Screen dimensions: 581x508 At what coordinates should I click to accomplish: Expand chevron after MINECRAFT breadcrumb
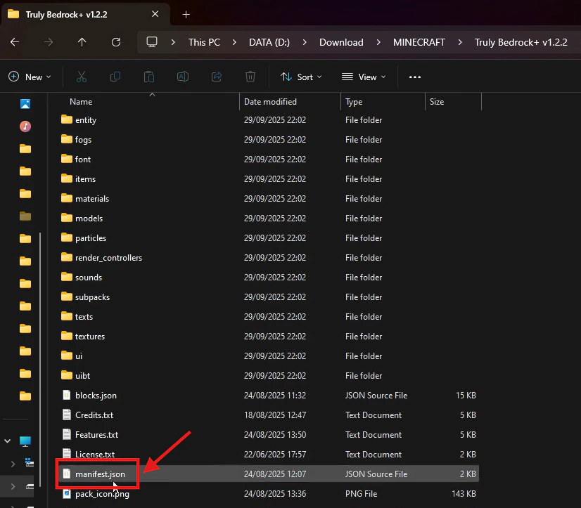tap(460, 42)
